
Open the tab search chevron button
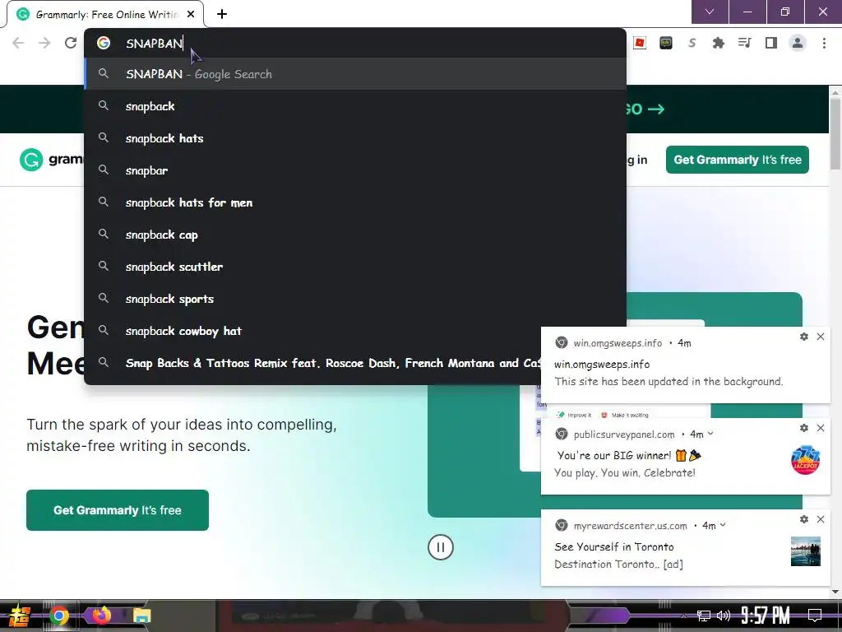click(x=710, y=12)
